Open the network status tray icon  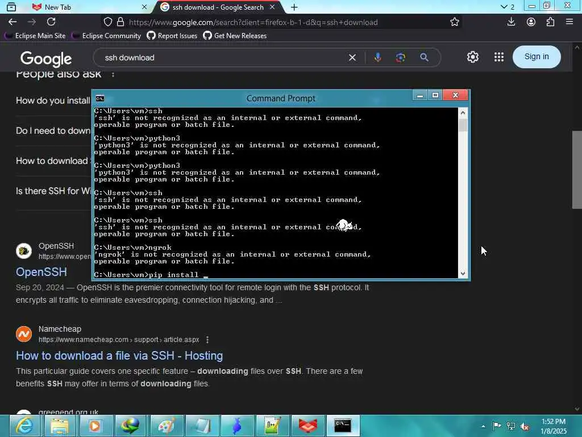(511, 426)
